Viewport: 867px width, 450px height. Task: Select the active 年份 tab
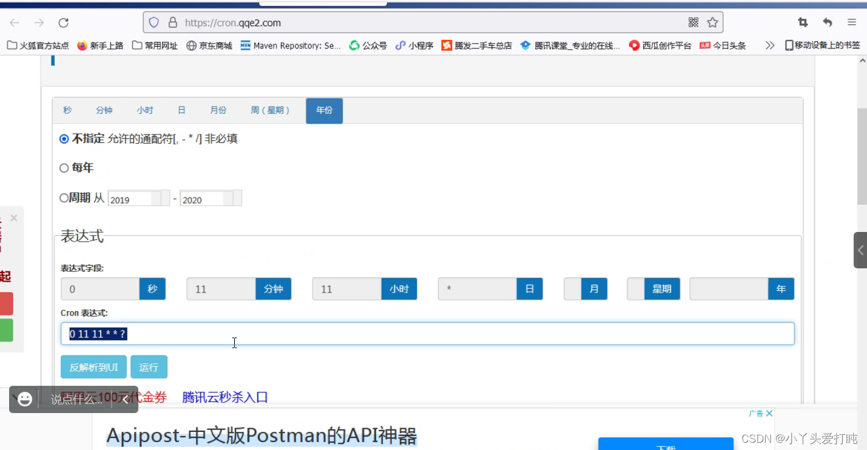tap(324, 110)
